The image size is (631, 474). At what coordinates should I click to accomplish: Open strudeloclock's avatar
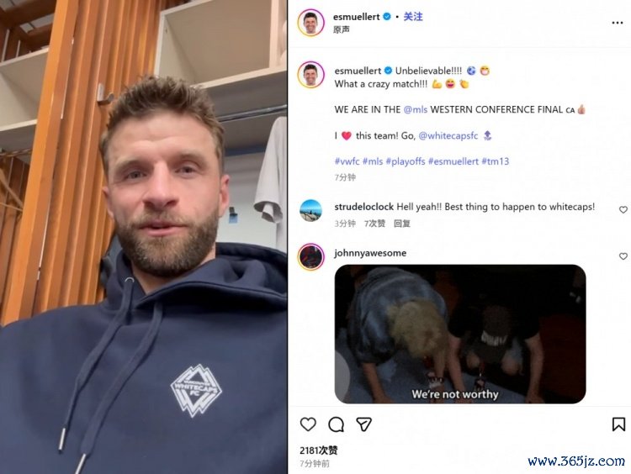[x=310, y=210]
